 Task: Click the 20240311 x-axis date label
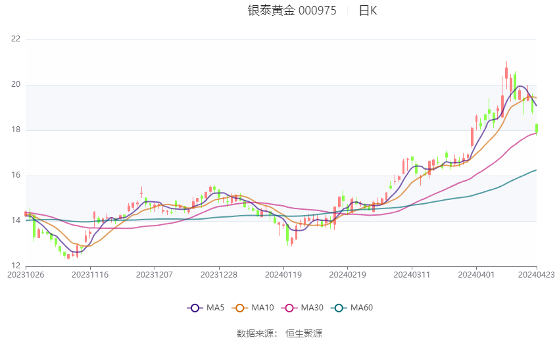point(412,275)
